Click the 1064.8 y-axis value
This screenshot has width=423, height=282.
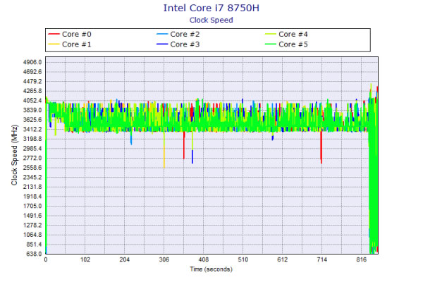click(x=32, y=235)
